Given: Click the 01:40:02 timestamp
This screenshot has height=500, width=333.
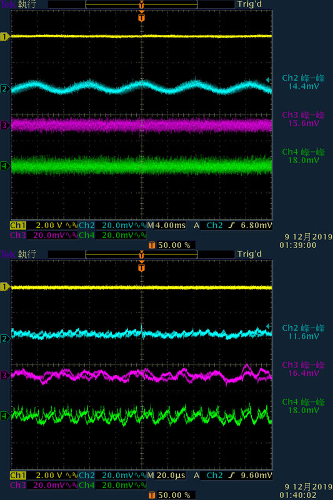Looking at the screenshot, I should click(x=298, y=495).
